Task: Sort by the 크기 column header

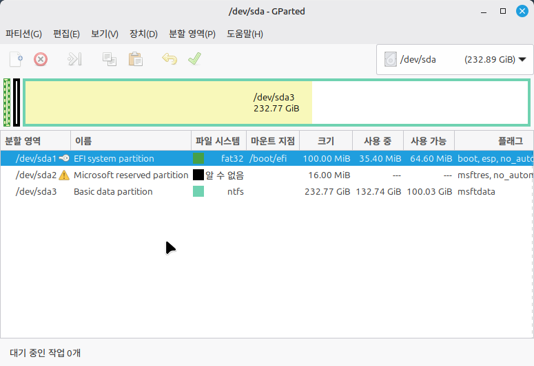Action: (x=326, y=141)
